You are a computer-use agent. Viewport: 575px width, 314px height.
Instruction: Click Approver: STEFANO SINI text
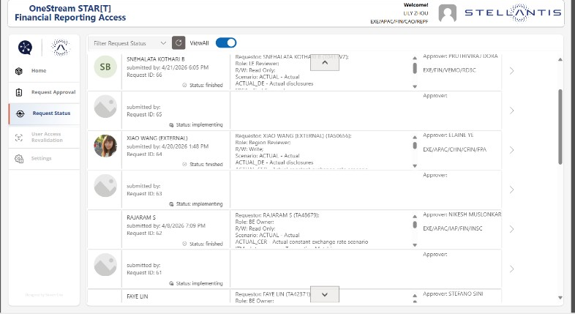(453, 294)
